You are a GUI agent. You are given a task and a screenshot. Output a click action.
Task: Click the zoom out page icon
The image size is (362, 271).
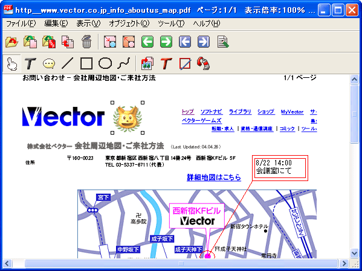[x=129, y=42]
